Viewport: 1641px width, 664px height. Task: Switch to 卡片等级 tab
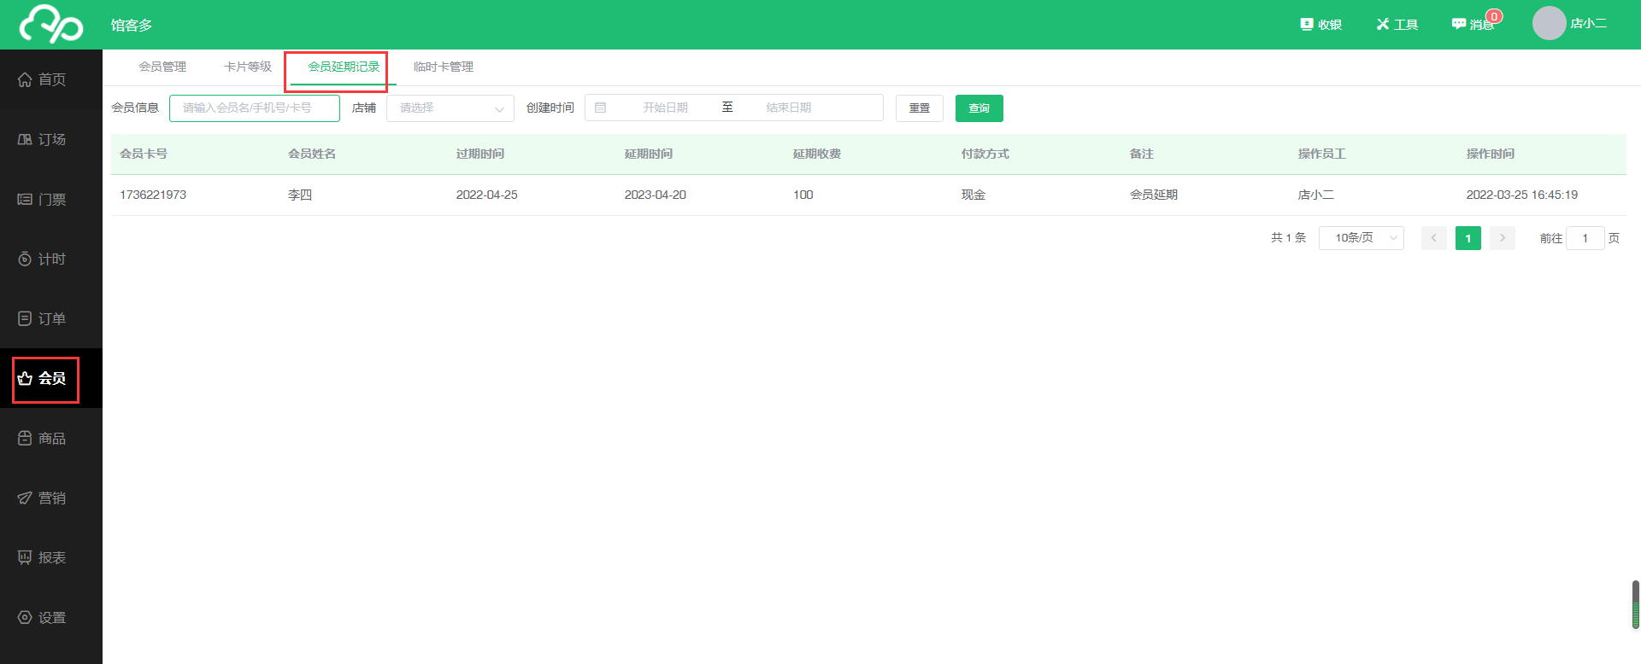[248, 67]
